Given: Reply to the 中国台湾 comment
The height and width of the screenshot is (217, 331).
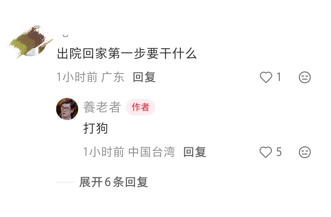Looking at the screenshot, I should (195, 152).
